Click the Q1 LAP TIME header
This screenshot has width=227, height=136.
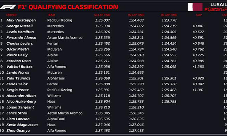pos(102,15)
